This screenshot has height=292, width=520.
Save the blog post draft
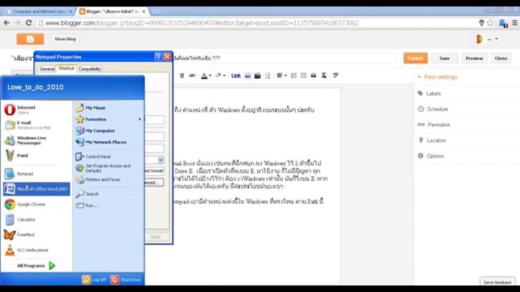tap(444, 58)
